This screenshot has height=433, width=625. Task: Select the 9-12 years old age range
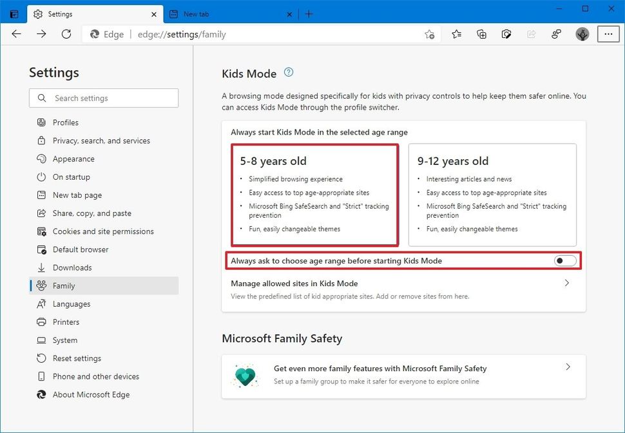pos(492,193)
